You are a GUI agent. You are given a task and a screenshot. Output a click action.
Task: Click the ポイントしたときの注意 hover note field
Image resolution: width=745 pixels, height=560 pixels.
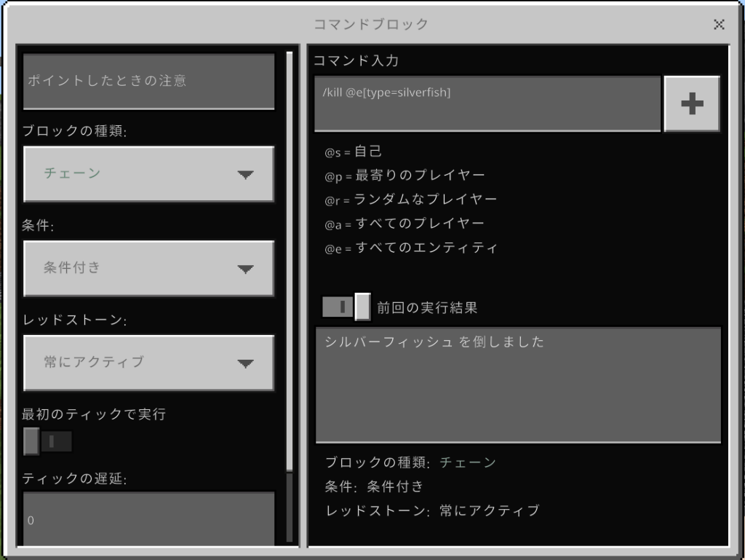(148, 82)
